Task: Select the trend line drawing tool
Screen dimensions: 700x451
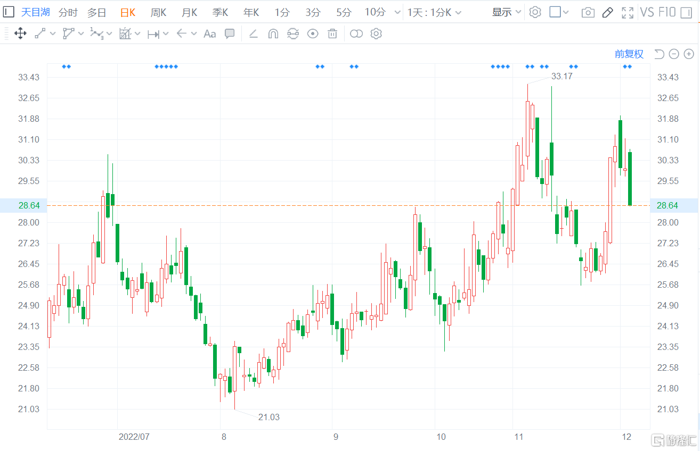Action: pos(40,34)
